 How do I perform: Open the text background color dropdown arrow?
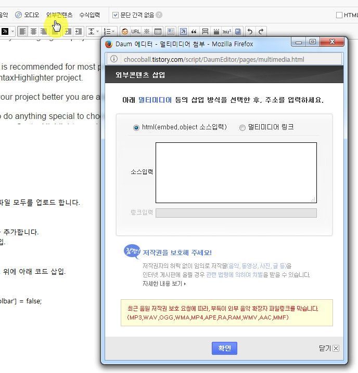12,31
